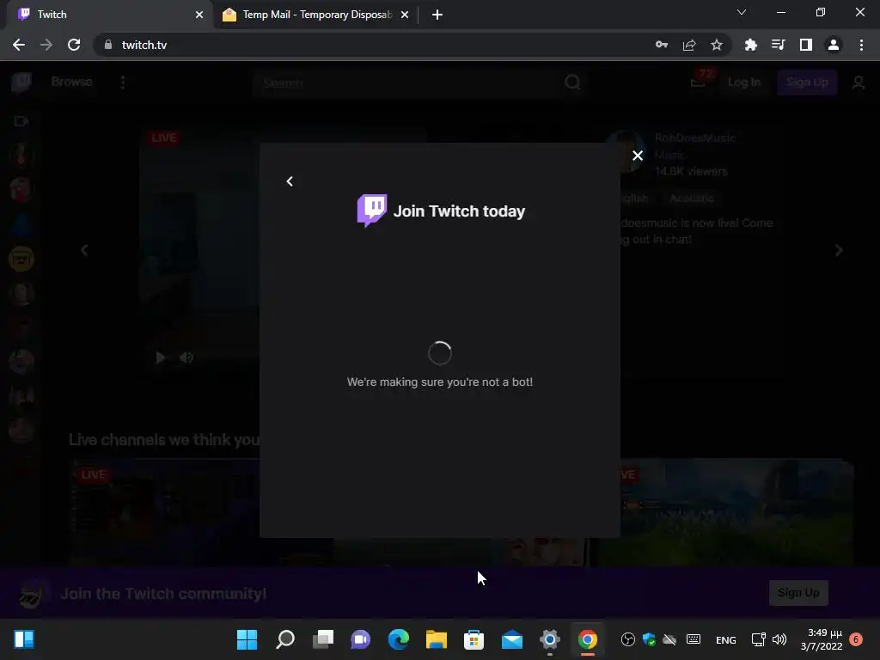Click the Log In button
This screenshot has height=660, width=880.
click(x=744, y=82)
